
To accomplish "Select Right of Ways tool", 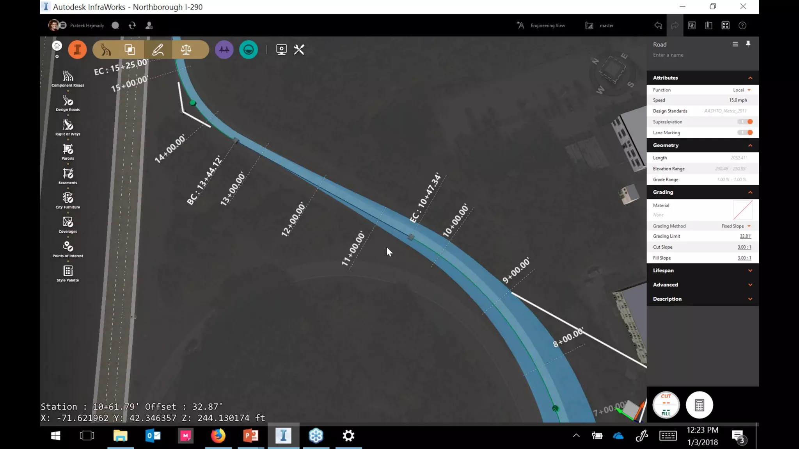I will (x=68, y=127).
